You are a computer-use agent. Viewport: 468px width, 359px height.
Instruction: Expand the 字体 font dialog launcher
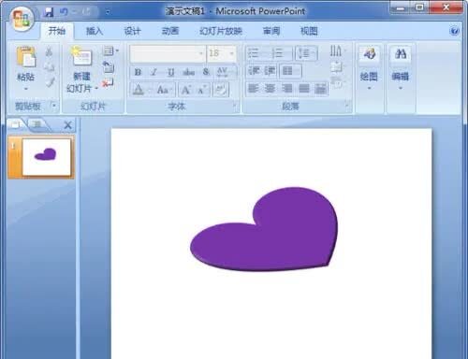click(x=235, y=105)
